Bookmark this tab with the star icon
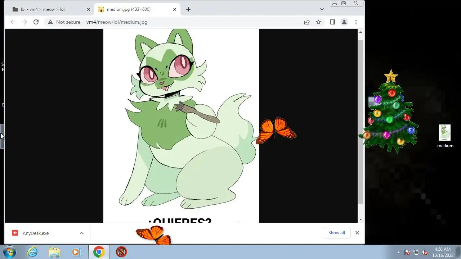 point(318,22)
